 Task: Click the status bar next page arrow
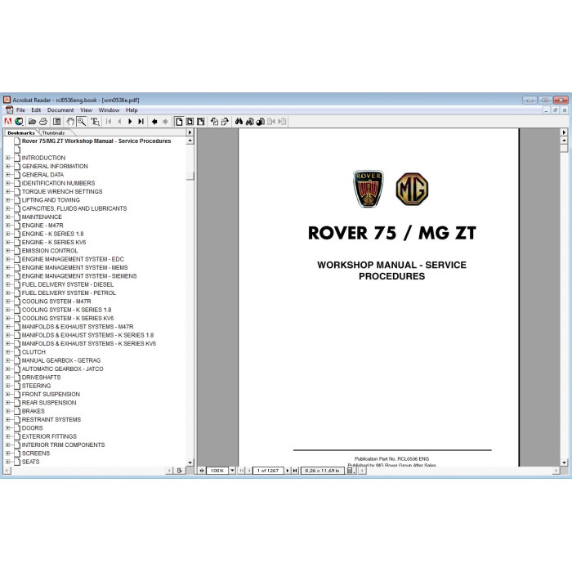[x=288, y=471]
